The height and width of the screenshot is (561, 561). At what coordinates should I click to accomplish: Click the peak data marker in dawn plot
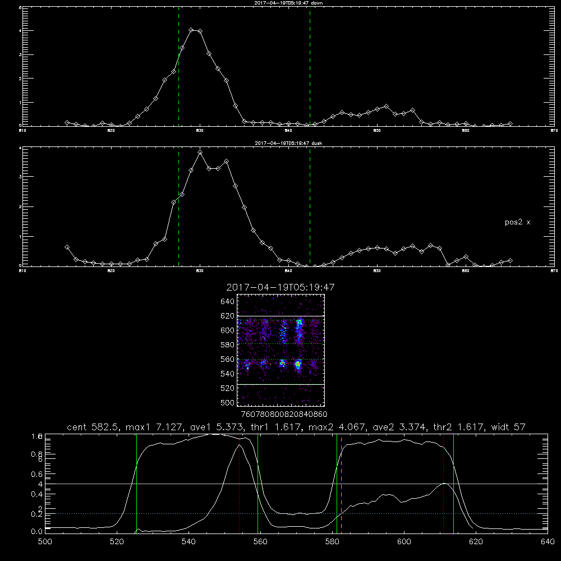pyautogui.click(x=191, y=30)
